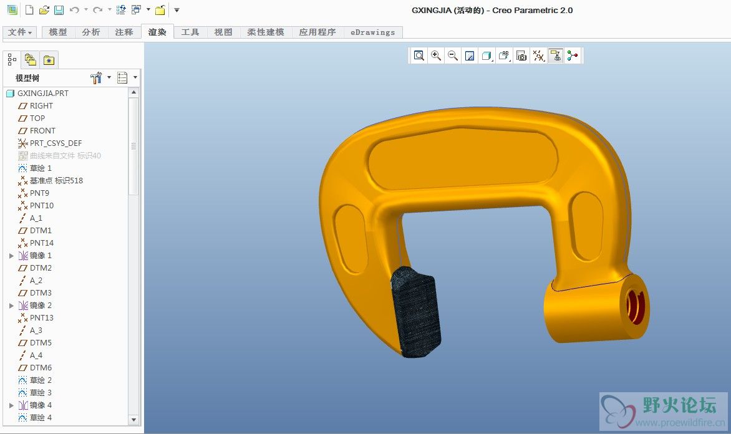
Task: Switch to the eDrawings ribbon tab
Action: point(373,32)
